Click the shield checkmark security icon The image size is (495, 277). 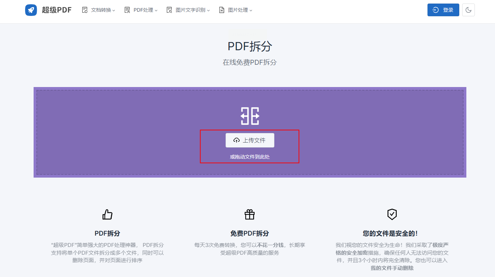(x=392, y=214)
